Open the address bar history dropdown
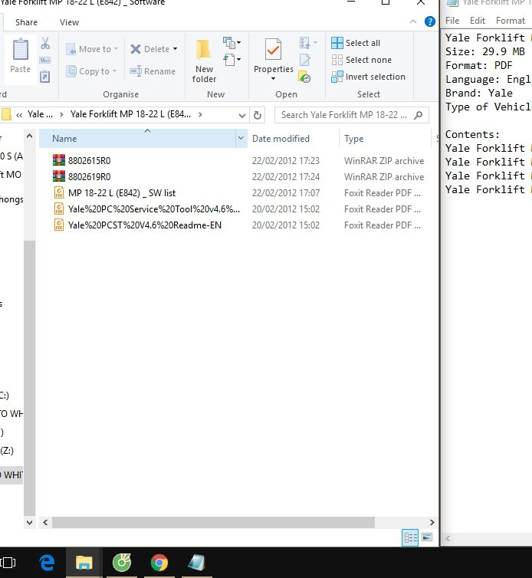 point(241,116)
